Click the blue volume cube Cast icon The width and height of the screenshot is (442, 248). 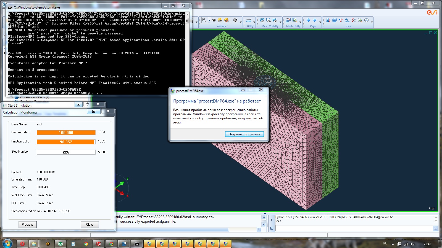click(x=335, y=20)
